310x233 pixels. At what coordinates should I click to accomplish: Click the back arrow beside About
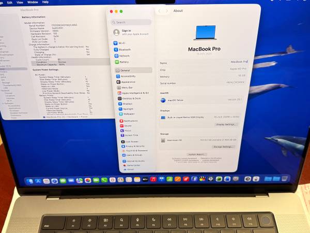tap(159, 10)
